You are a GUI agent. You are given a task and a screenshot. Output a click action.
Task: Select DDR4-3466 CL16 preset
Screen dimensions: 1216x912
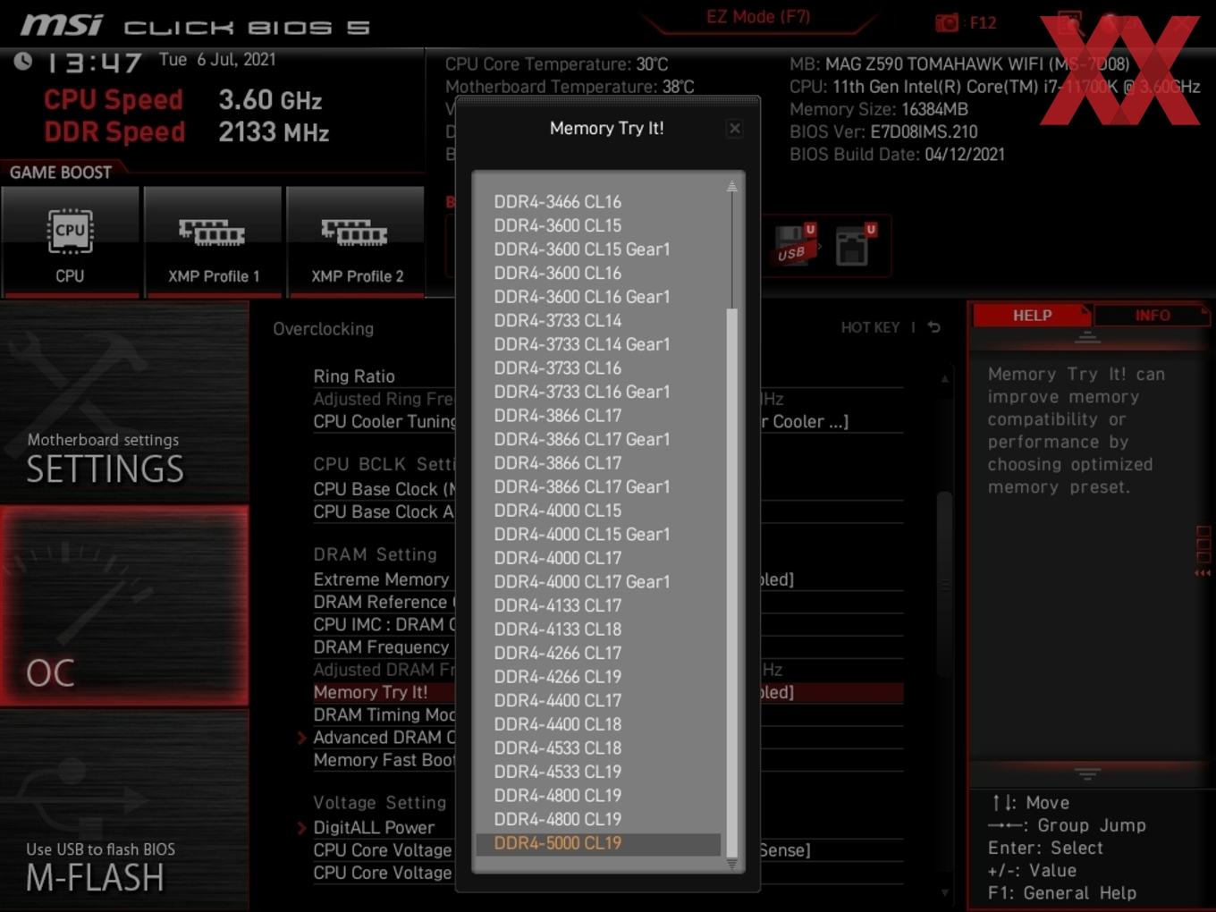(557, 202)
